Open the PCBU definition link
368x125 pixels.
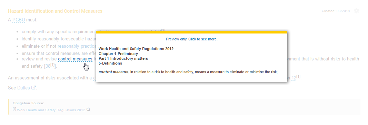pyautogui.click(x=19, y=20)
